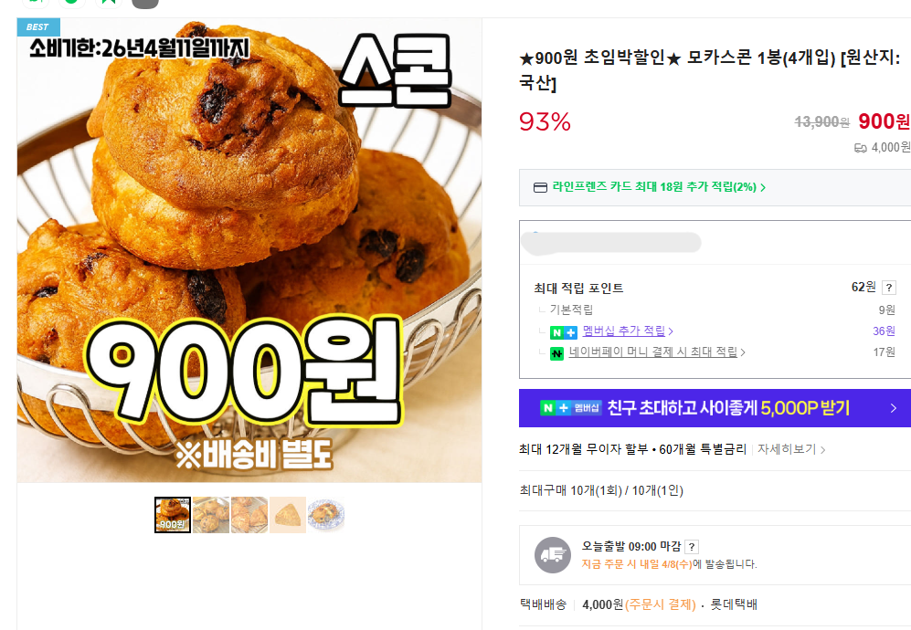Screen dimensions: 911x630
Task: Select the first 900원 scone thumbnail
Action: [173, 515]
